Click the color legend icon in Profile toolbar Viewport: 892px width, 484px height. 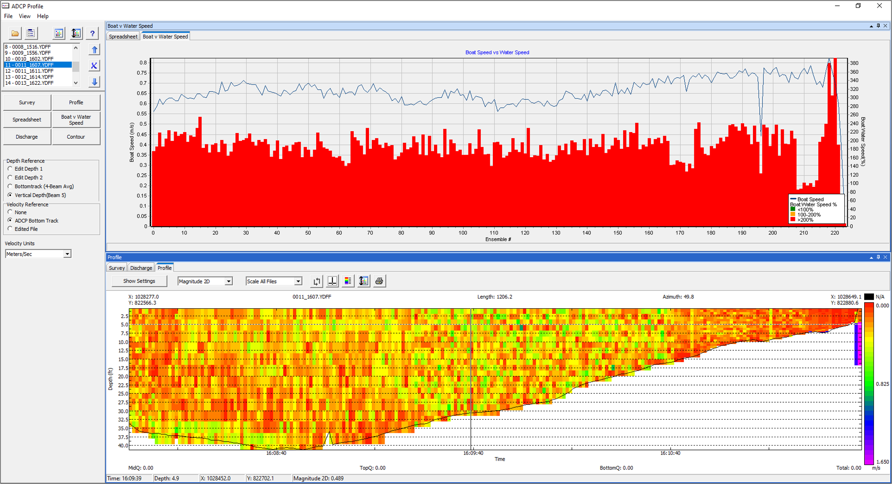click(348, 281)
